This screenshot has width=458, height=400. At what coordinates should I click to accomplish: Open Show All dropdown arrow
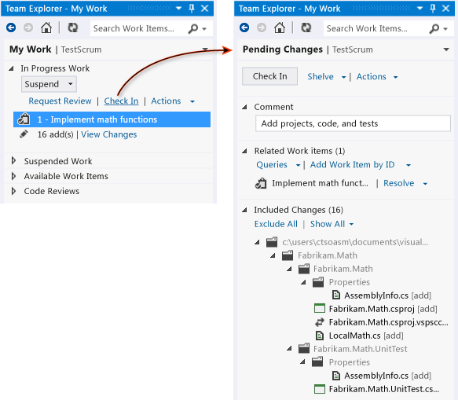pos(351,225)
